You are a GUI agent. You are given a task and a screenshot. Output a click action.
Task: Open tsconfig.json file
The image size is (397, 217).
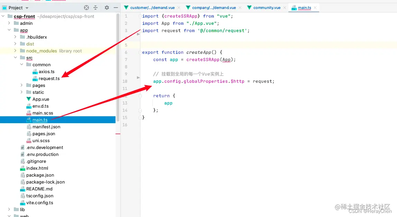coord(40,196)
